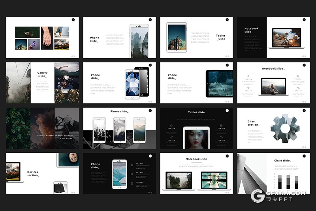Viewport: 316px width, 211px height.
Task: Click the 'Tablet _slide' title on the white slide
Action: pyautogui.click(x=220, y=38)
